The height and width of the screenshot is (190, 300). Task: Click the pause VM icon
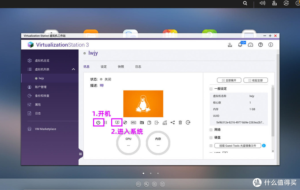click(x=106, y=123)
